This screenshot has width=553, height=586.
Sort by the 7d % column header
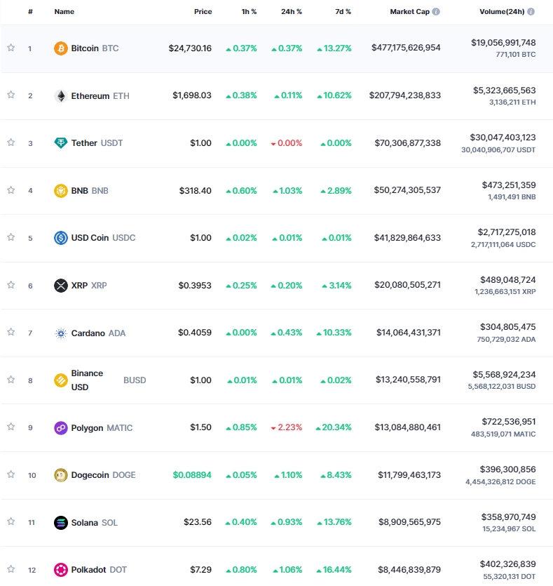343,12
